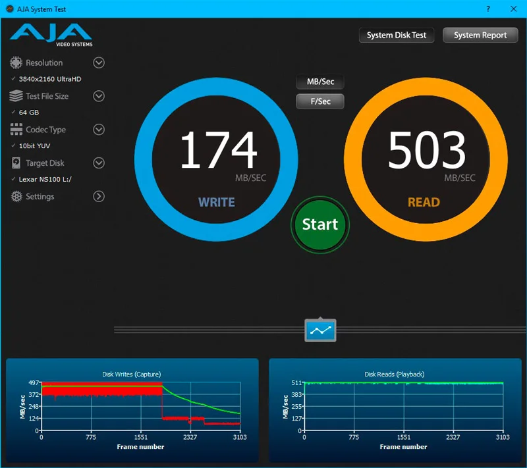Screen dimensions: 527x468
Task: Expand the Test File Size dropdown arrow
Action: tap(99, 96)
